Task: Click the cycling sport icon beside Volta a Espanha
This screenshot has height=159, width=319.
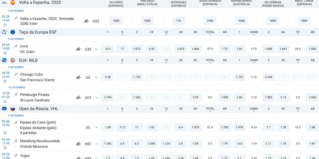Action: pos(4,2)
